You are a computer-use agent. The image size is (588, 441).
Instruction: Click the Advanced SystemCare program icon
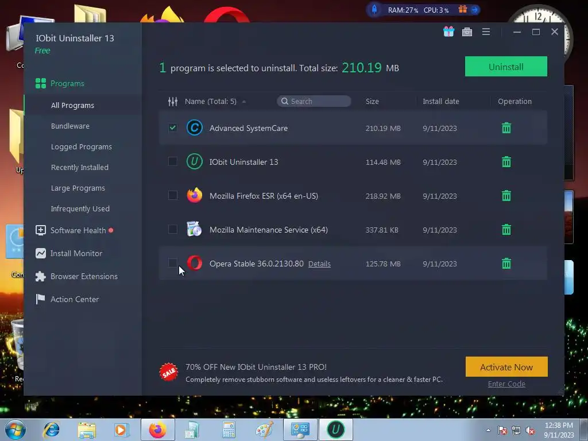coord(194,128)
